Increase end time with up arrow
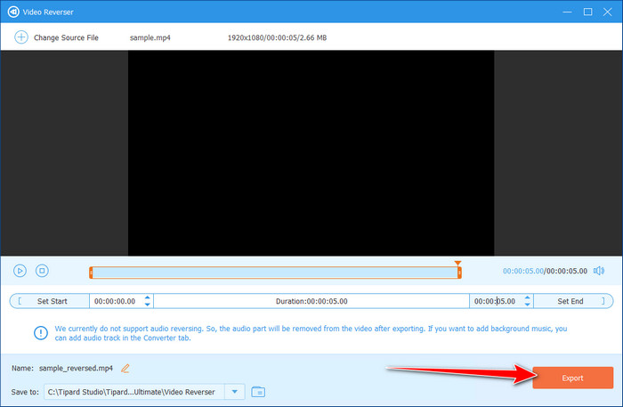 [528, 297]
